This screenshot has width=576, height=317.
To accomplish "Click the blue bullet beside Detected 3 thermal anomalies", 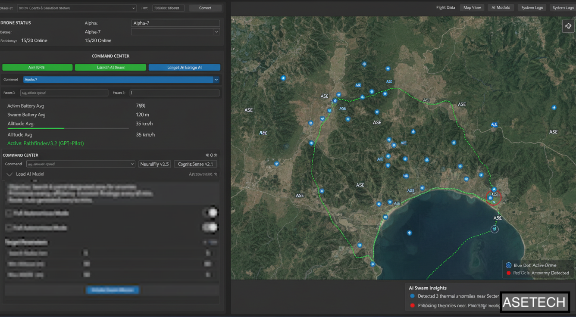I will pos(412,296).
